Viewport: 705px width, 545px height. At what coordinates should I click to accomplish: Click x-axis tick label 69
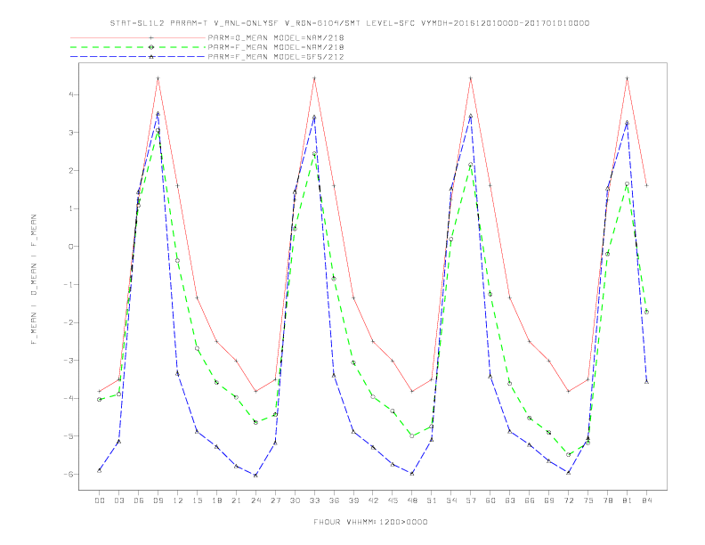click(x=549, y=500)
